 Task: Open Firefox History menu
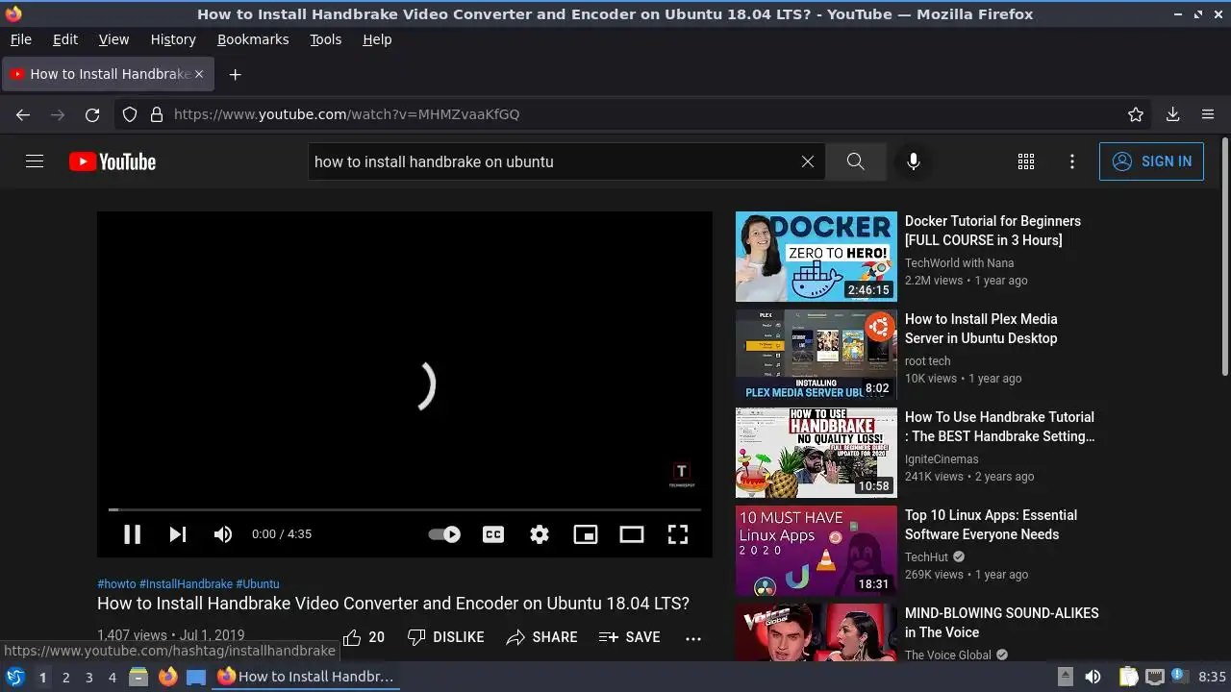(x=173, y=39)
